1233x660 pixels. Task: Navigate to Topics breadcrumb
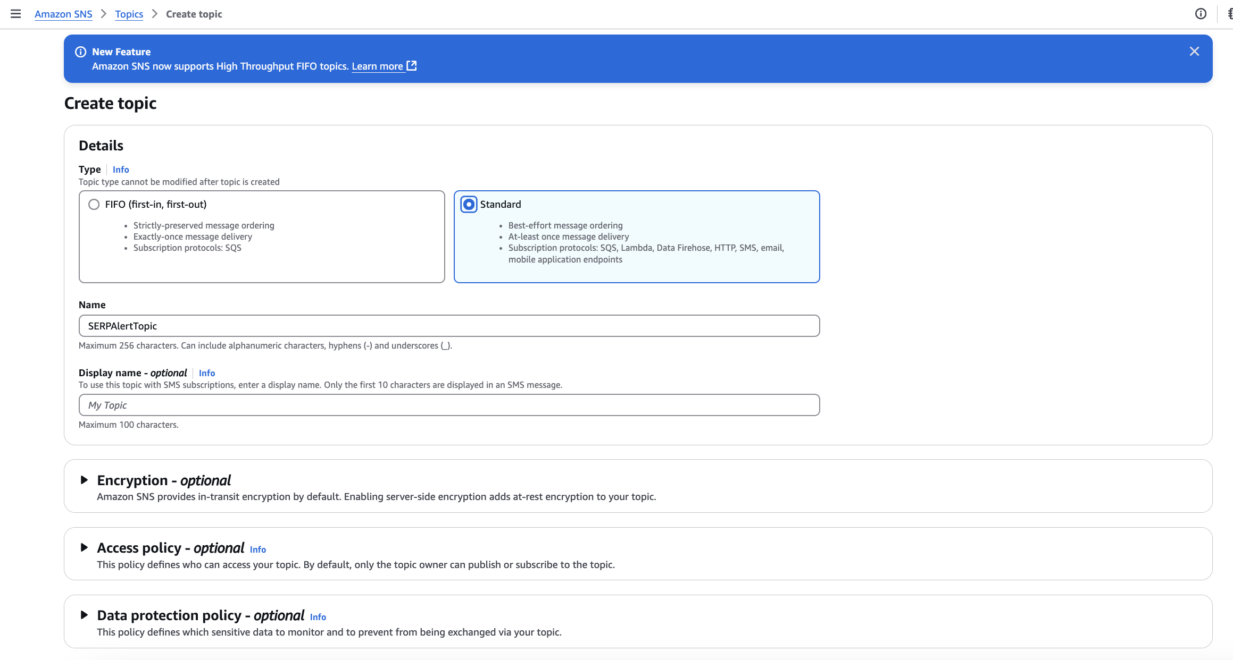[x=129, y=14]
